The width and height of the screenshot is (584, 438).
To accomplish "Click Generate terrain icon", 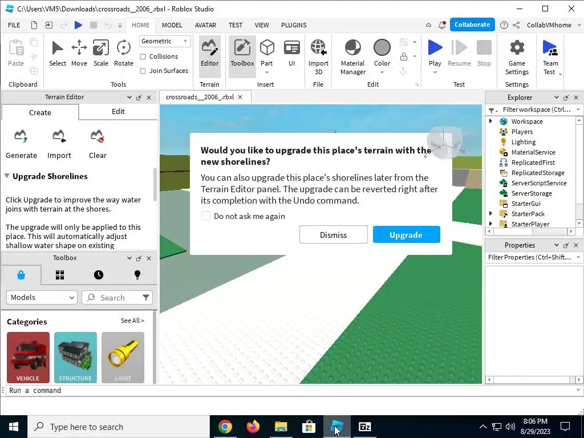I will pyautogui.click(x=21, y=136).
